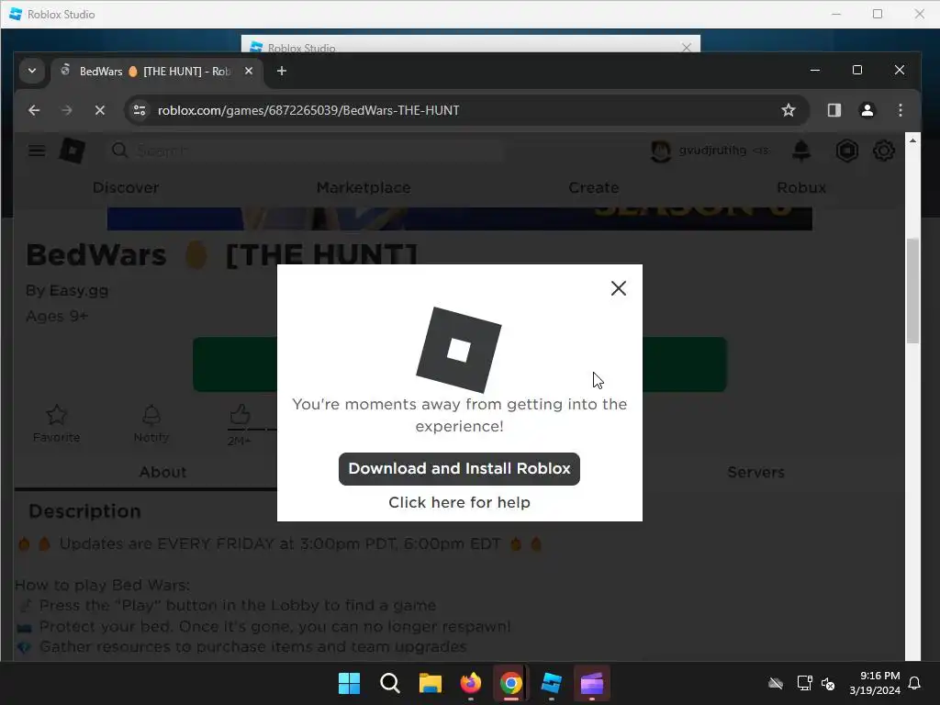Open the Click here for help link
Image resolution: width=940 pixels, height=705 pixels.
point(459,502)
